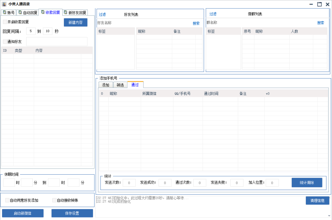Click the app icon in the title bar

pyautogui.click(x=4, y=4)
